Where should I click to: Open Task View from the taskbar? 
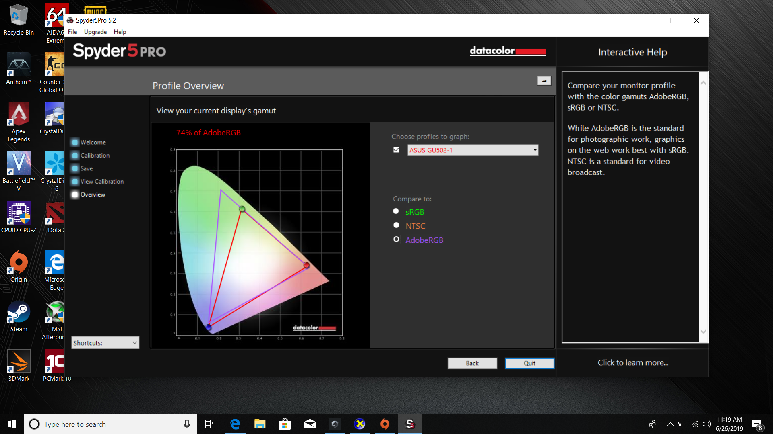[x=209, y=424]
